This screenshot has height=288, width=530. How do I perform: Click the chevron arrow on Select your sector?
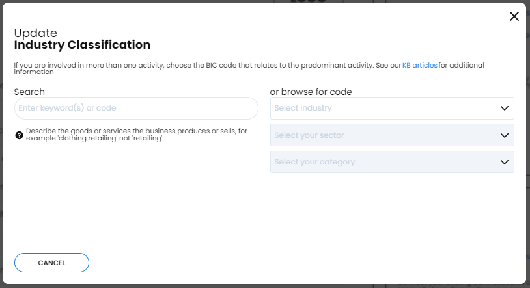coord(505,135)
